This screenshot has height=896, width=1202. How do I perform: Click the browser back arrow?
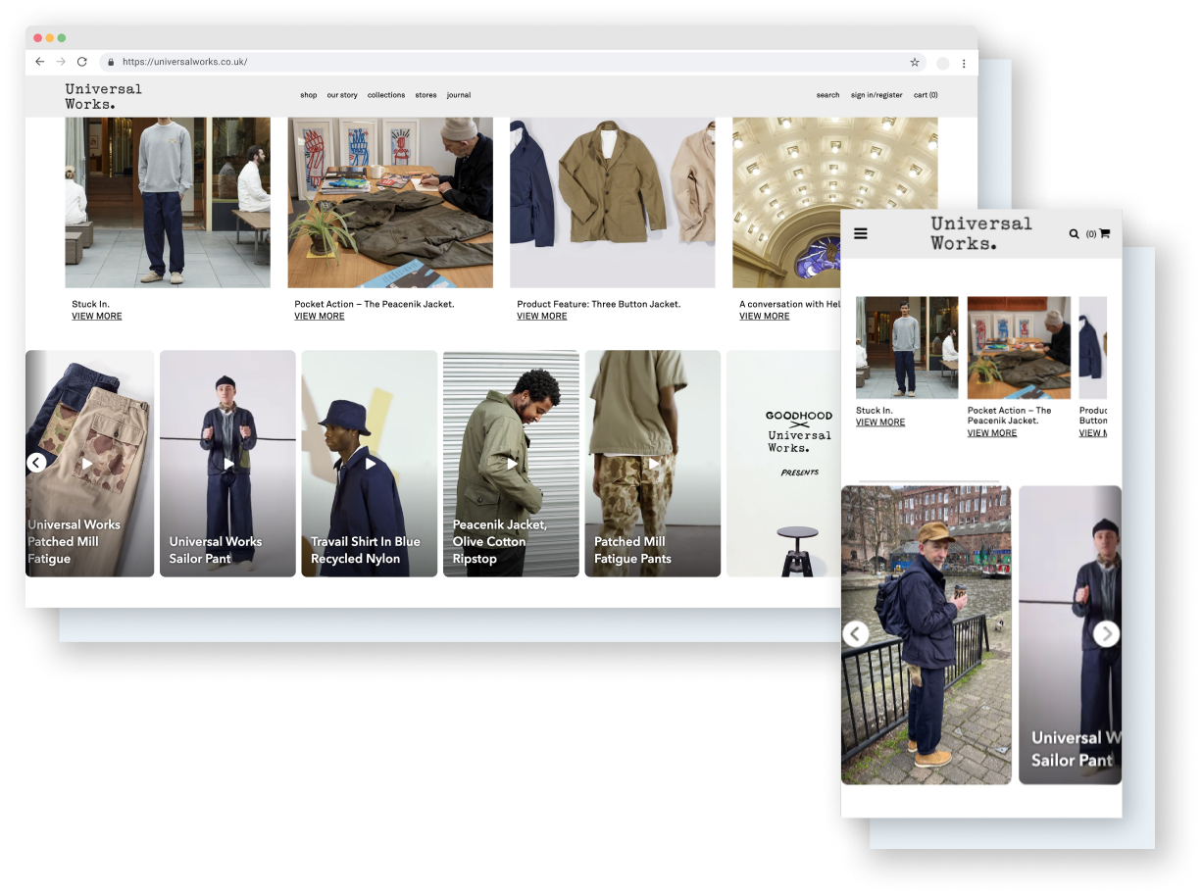pyautogui.click(x=39, y=62)
